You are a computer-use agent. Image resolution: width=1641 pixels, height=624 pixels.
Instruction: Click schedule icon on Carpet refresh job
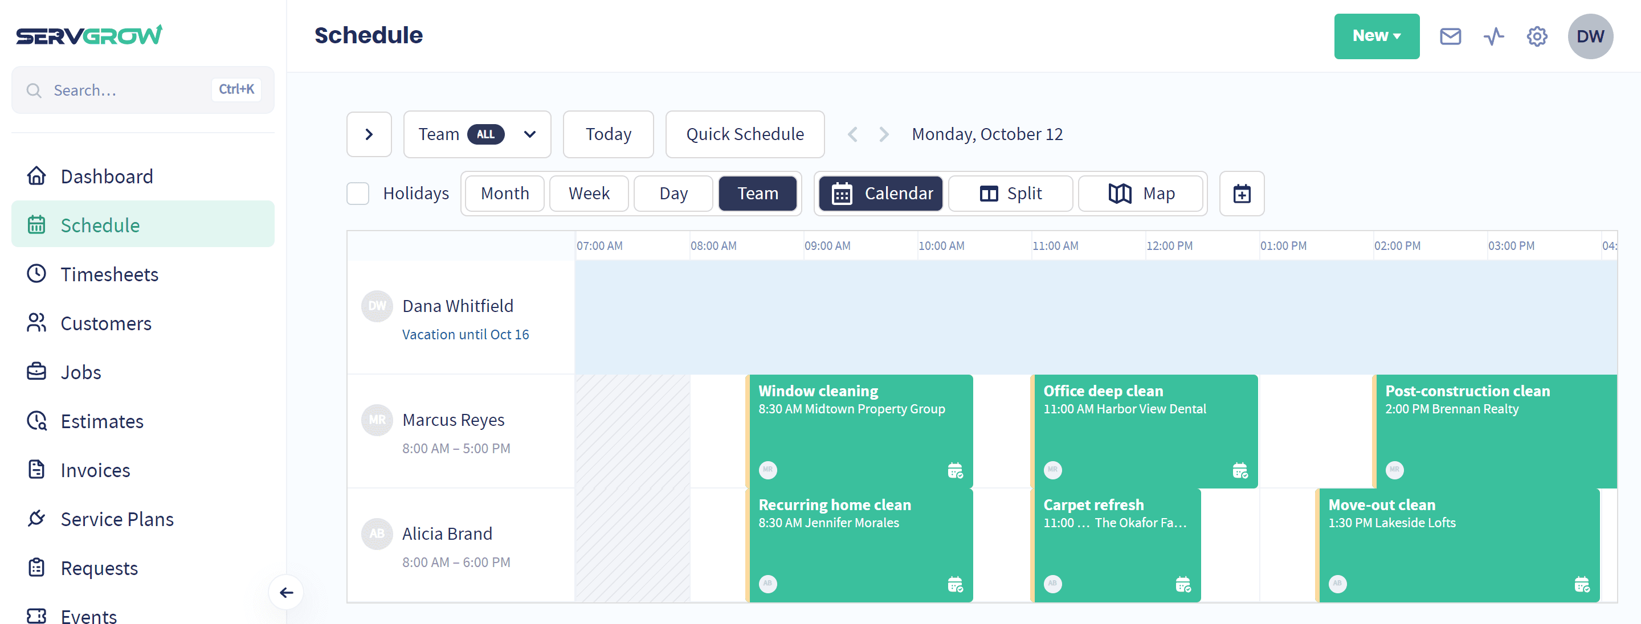(1183, 584)
